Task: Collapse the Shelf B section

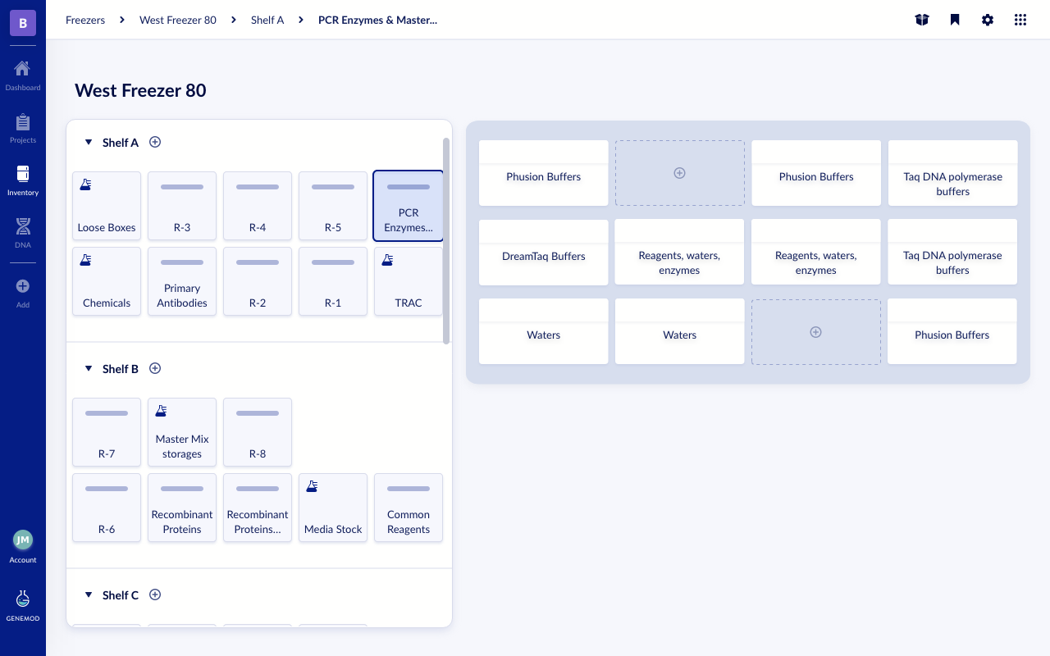Action: 89,368
